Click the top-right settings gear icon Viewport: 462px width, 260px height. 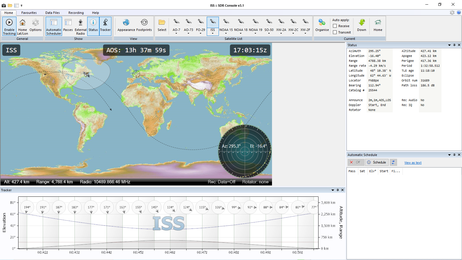(x=452, y=12)
